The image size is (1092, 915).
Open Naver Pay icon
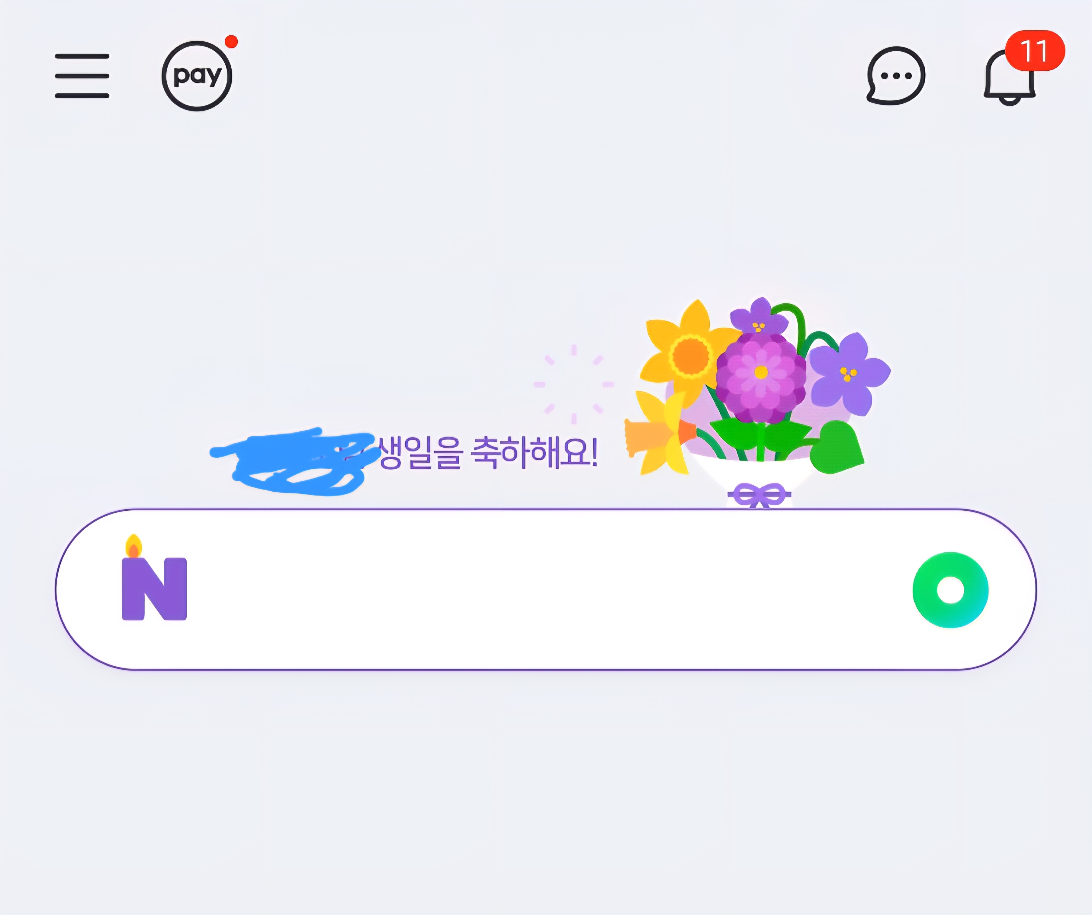(x=197, y=76)
